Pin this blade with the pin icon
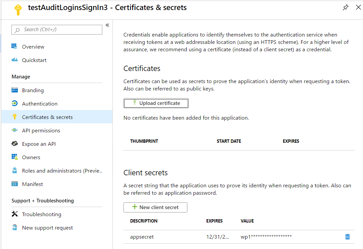 click(346, 7)
